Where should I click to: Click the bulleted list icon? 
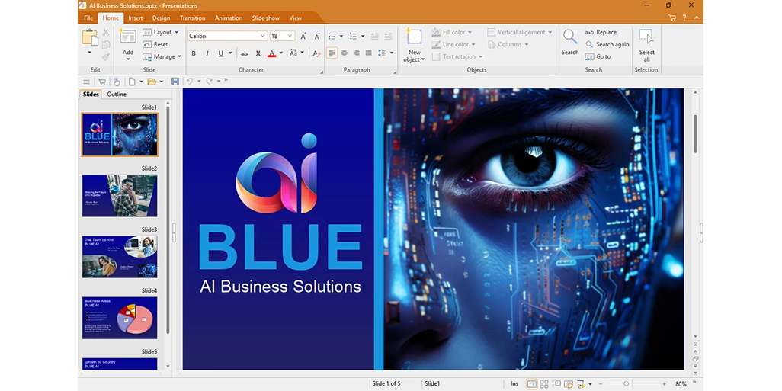coord(332,36)
